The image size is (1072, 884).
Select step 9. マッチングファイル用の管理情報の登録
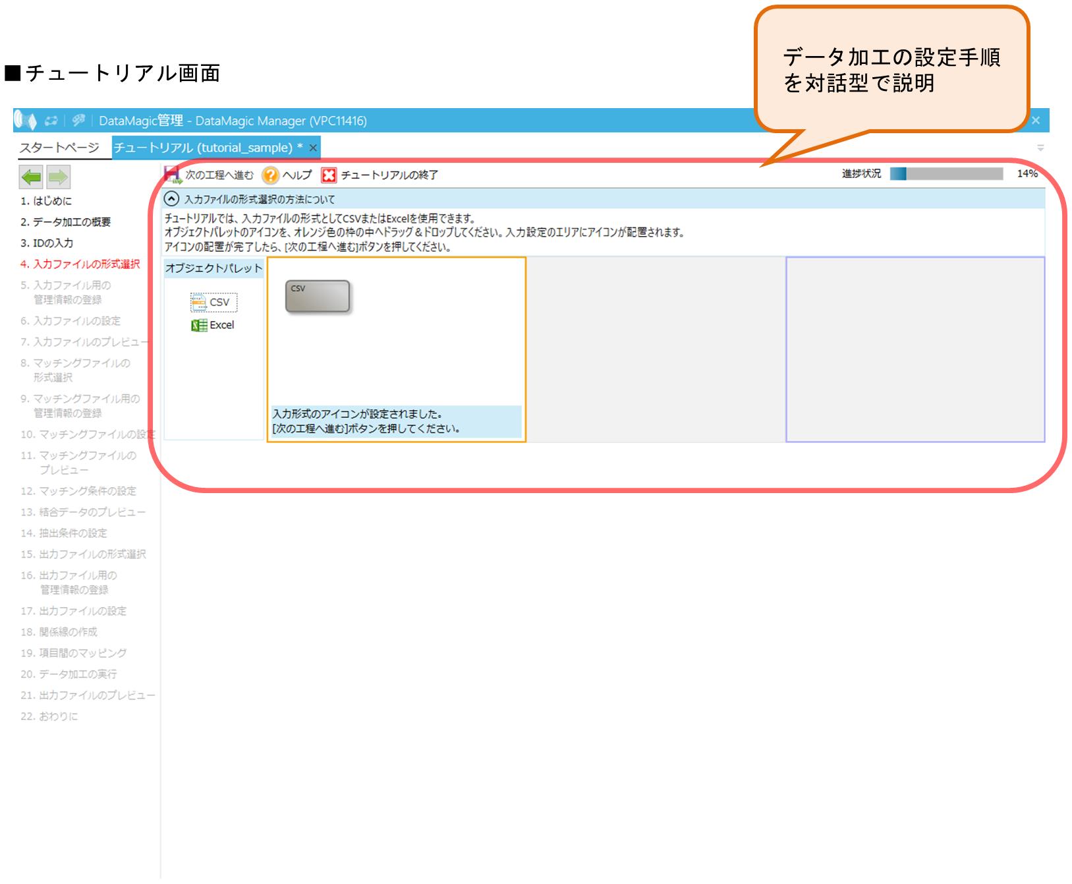coord(80,405)
